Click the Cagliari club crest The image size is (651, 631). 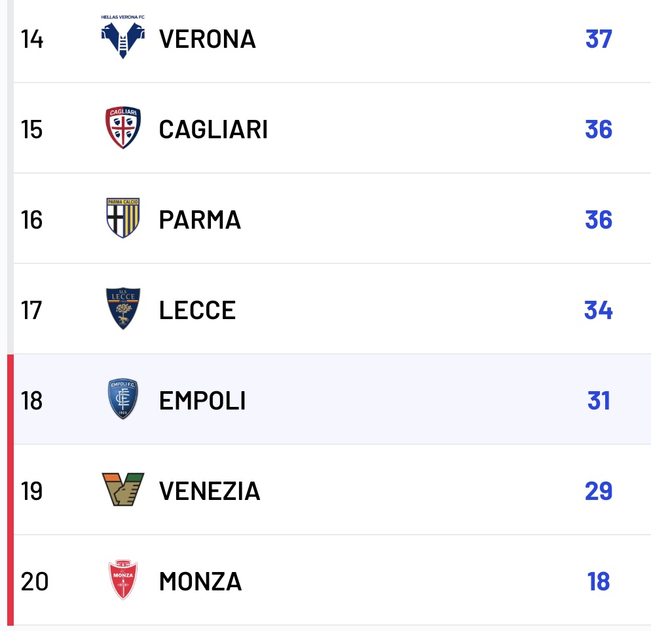coord(122,128)
